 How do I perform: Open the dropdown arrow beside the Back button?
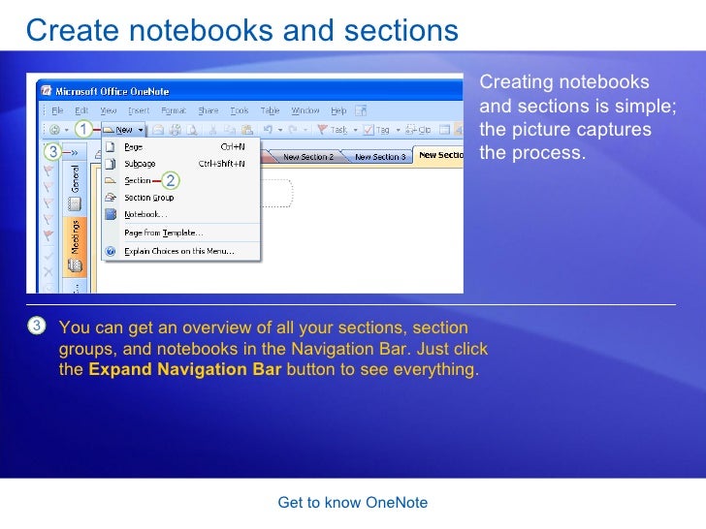point(67,130)
